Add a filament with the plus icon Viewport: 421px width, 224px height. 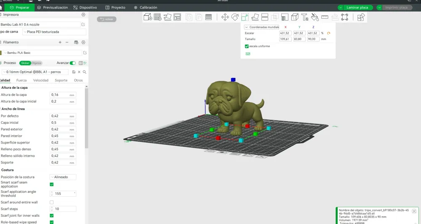(60, 42)
